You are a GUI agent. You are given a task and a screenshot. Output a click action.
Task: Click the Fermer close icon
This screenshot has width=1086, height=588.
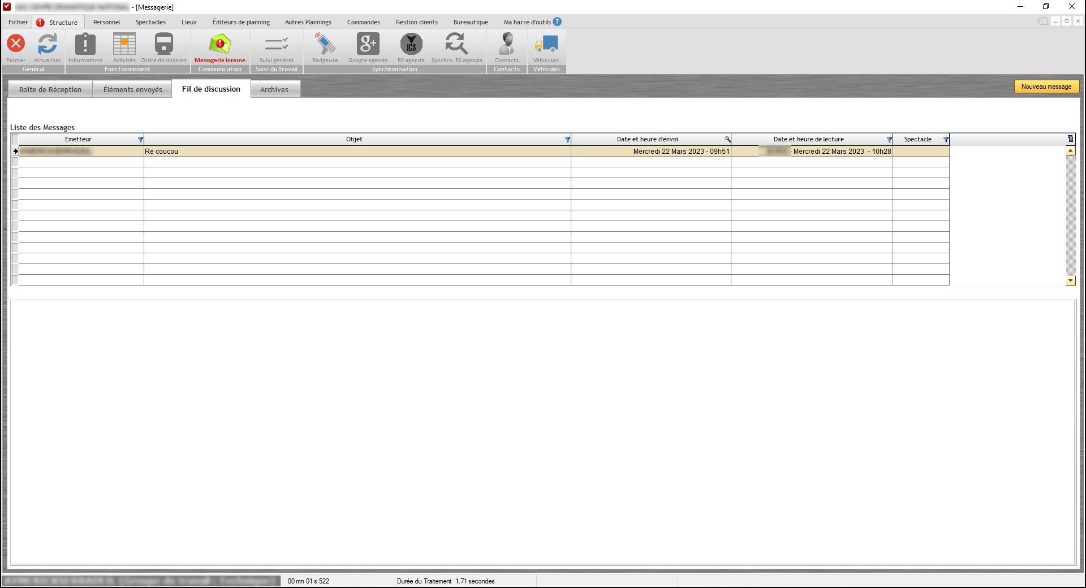(16, 44)
